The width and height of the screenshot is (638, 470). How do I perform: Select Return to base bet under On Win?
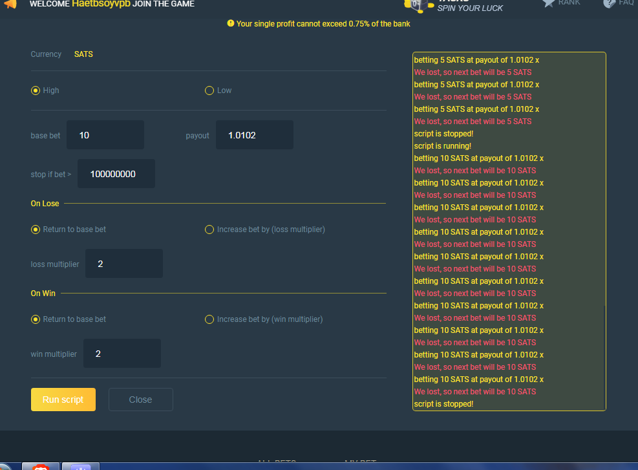tap(36, 319)
